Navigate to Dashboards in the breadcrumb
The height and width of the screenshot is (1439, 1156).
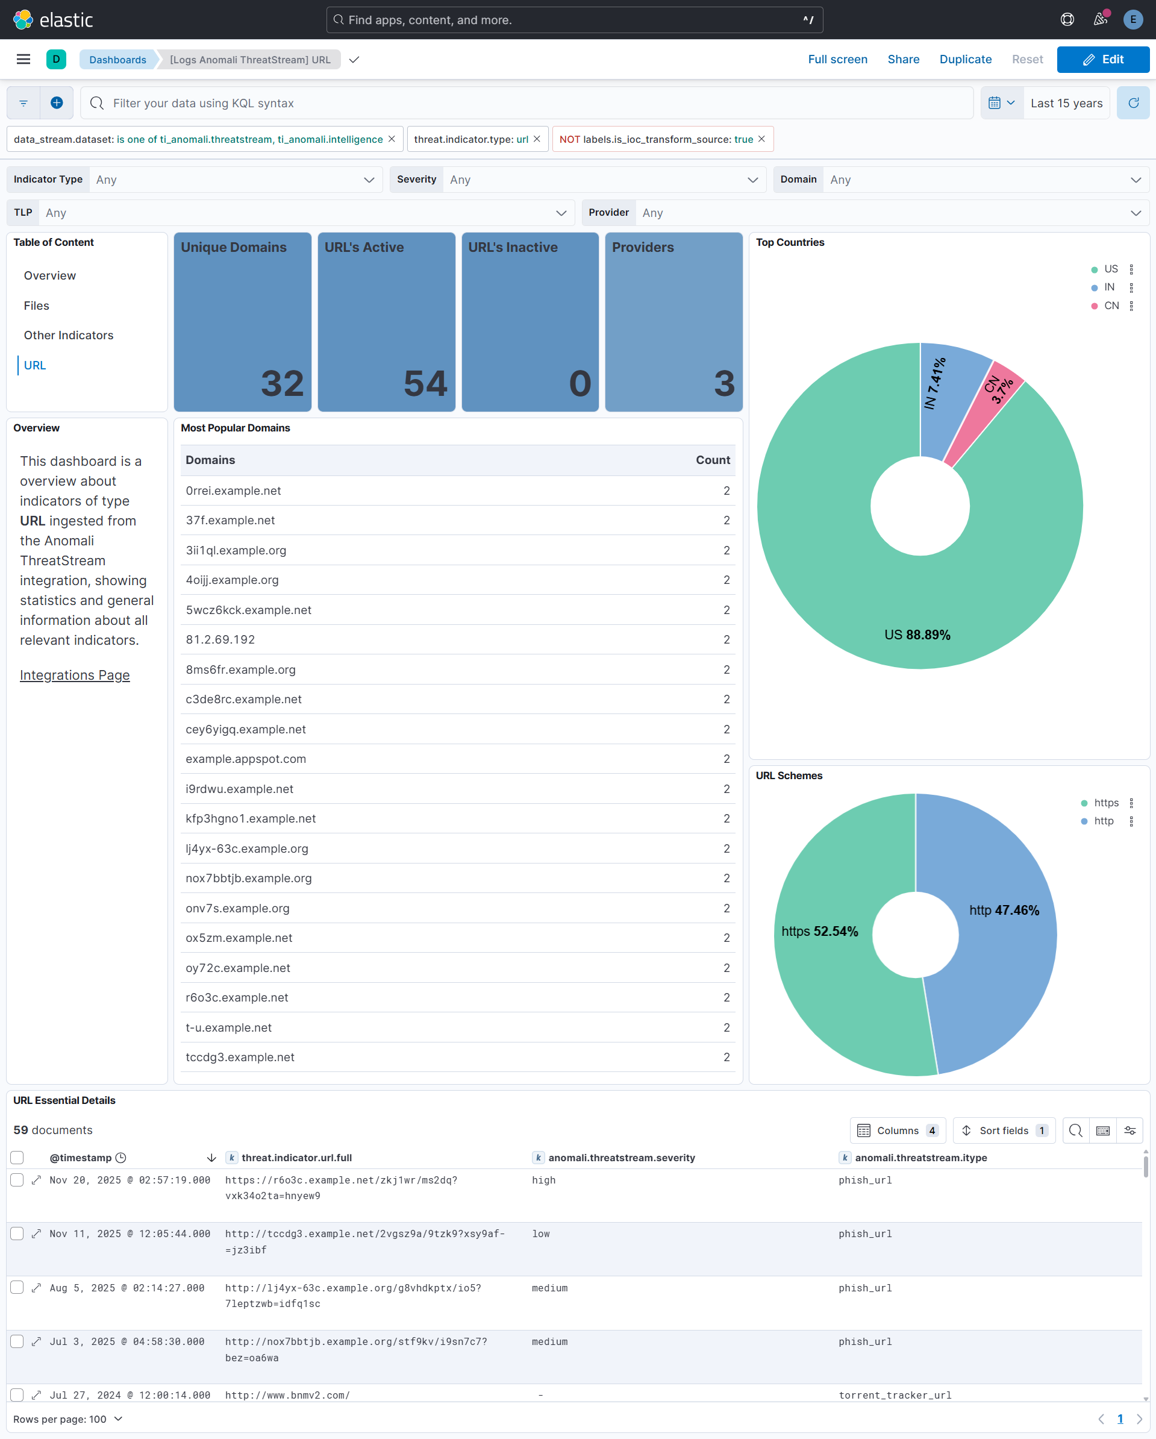pyautogui.click(x=117, y=60)
